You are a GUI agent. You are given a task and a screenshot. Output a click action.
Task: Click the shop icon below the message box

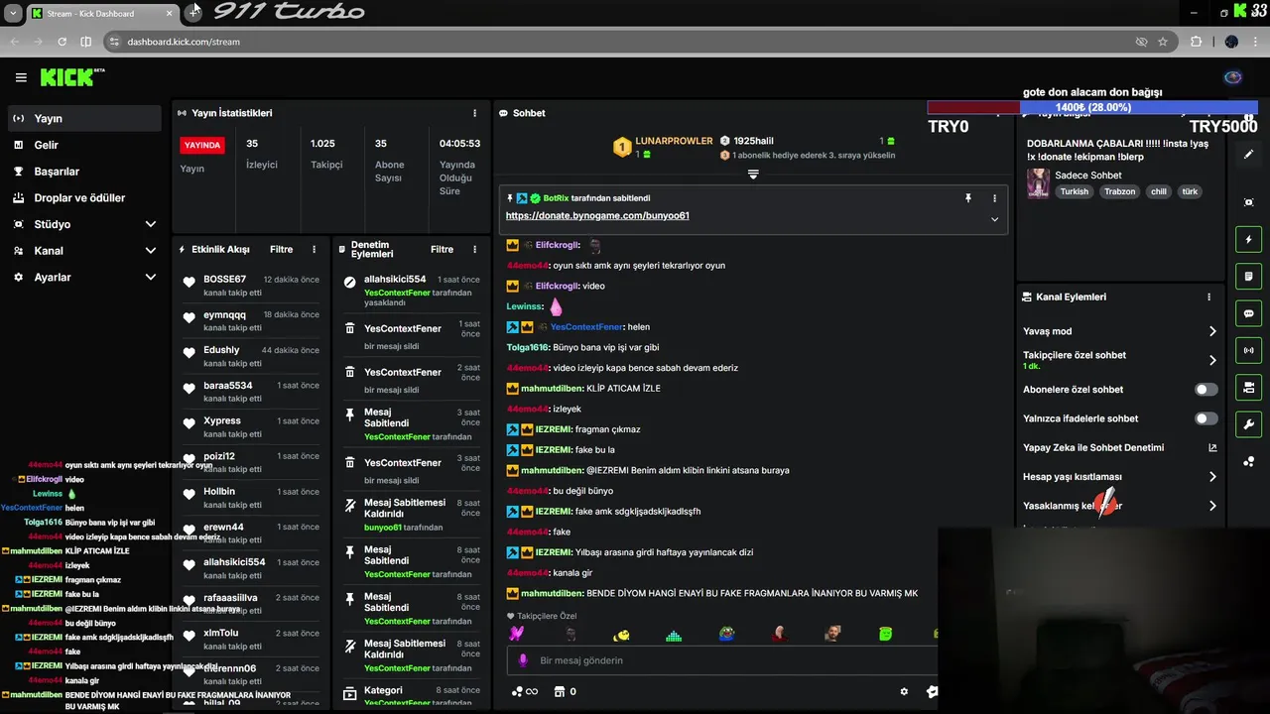click(559, 691)
